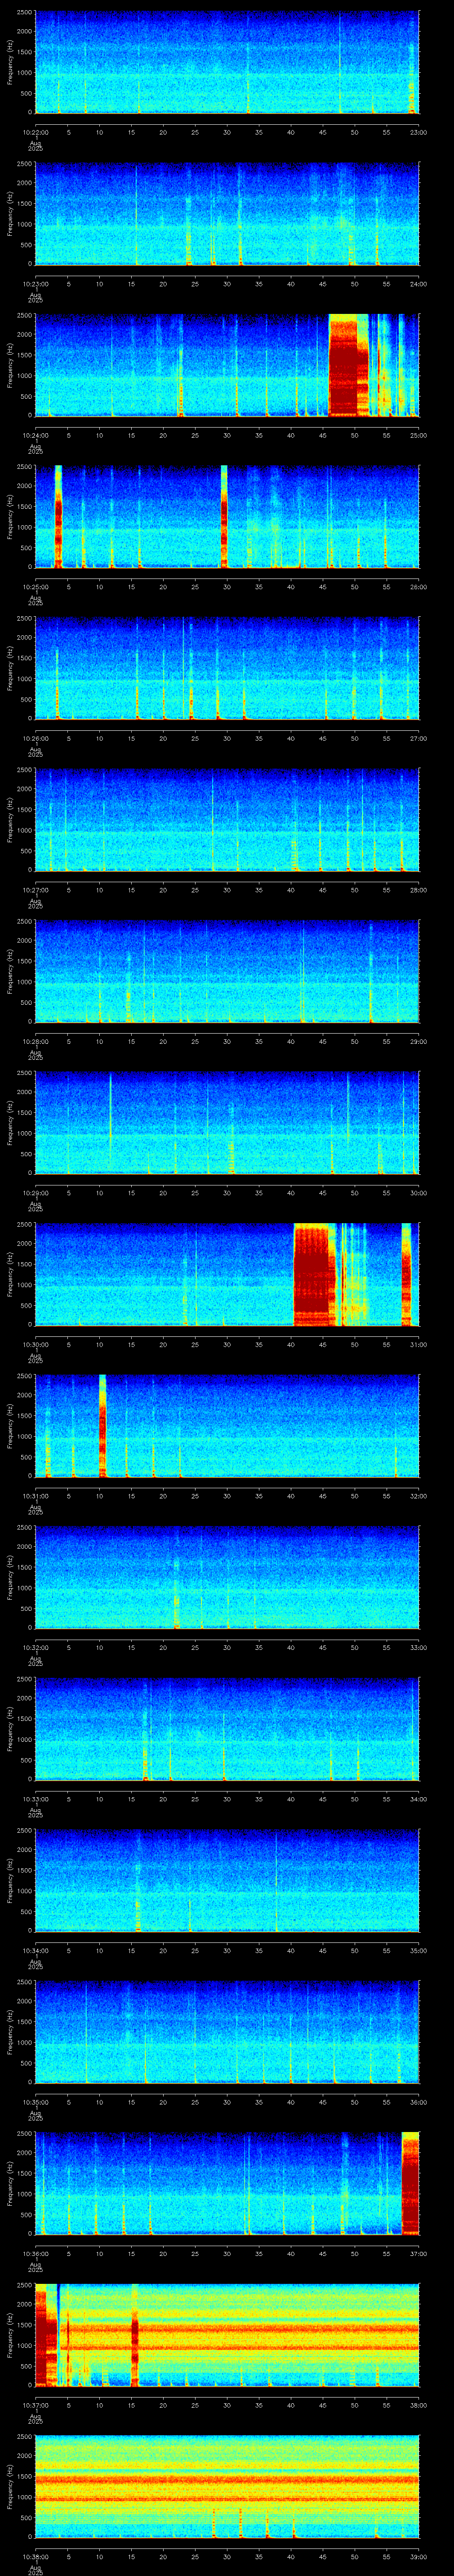Click the 10:26:00 start time label

coord(35,738)
